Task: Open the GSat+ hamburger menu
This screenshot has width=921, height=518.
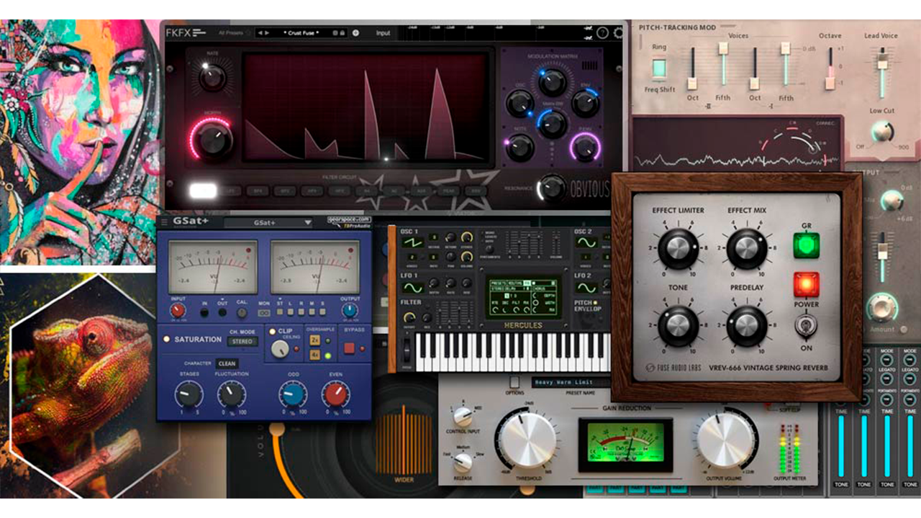Action: [164, 222]
